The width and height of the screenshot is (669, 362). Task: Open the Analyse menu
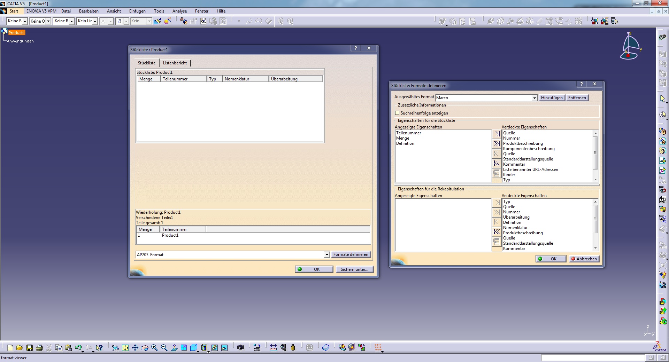[180, 11]
